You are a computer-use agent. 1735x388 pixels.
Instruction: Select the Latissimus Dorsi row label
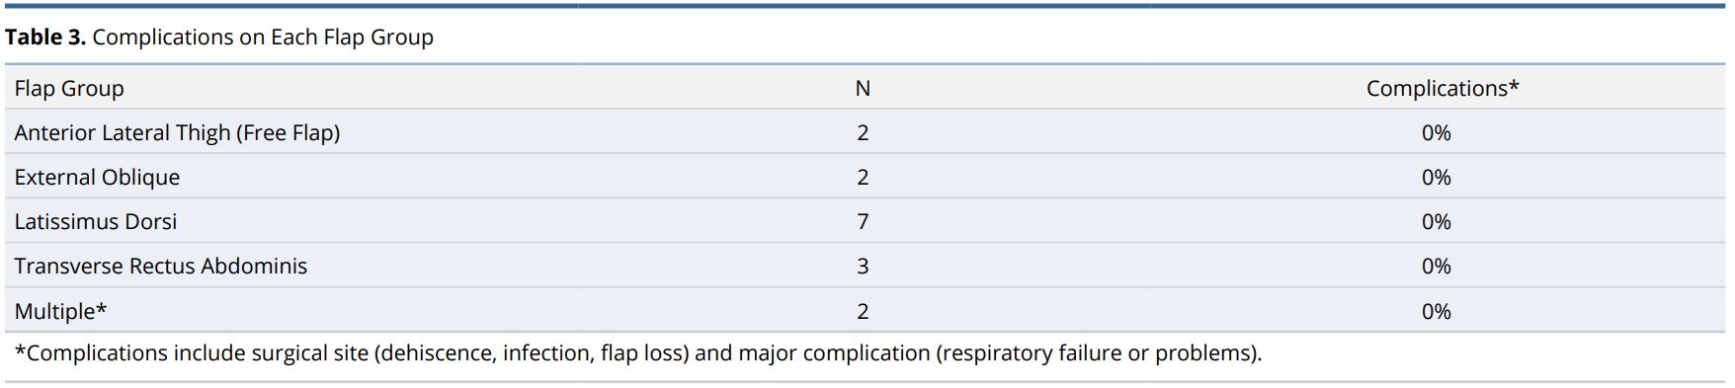click(x=96, y=222)
